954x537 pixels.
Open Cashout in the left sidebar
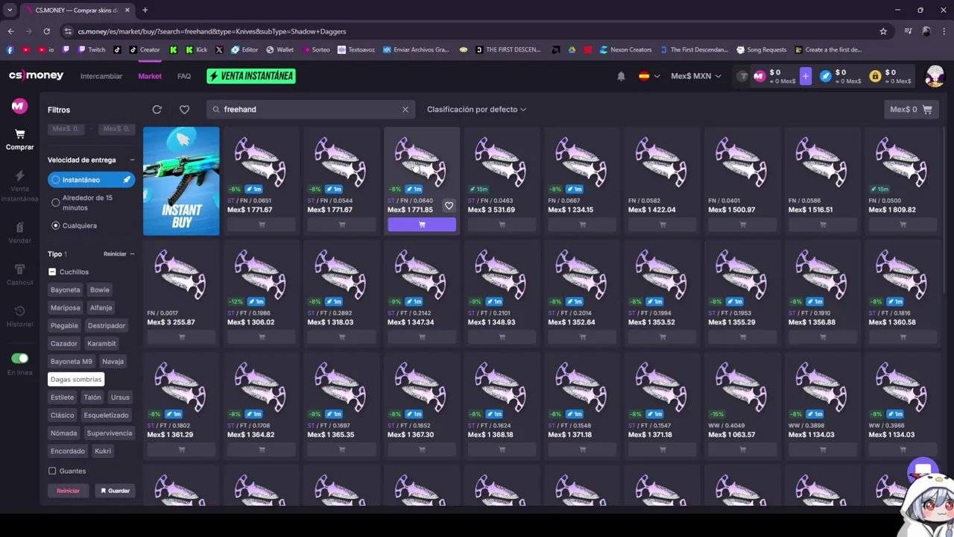[x=19, y=274]
